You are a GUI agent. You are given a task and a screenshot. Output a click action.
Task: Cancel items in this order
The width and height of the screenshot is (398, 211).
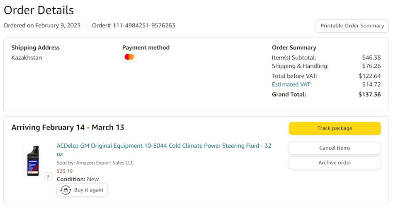[335, 148]
